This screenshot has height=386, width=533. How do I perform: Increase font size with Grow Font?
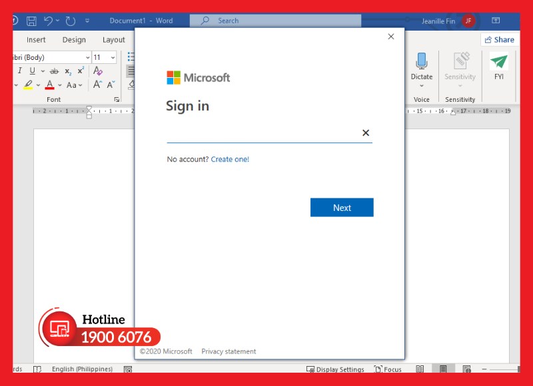(97, 85)
